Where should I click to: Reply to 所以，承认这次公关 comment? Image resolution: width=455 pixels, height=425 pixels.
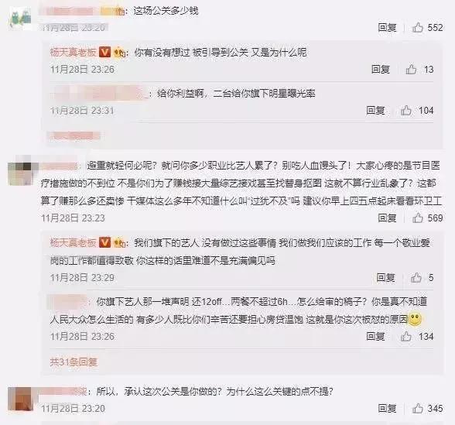click(387, 408)
